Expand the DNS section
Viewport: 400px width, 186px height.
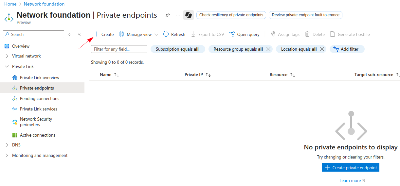pyautogui.click(x=7, y=145)
